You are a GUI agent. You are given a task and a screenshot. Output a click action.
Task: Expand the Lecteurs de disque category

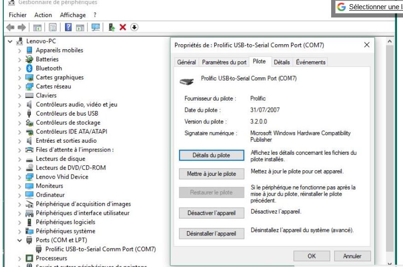[x=19, y=159]
